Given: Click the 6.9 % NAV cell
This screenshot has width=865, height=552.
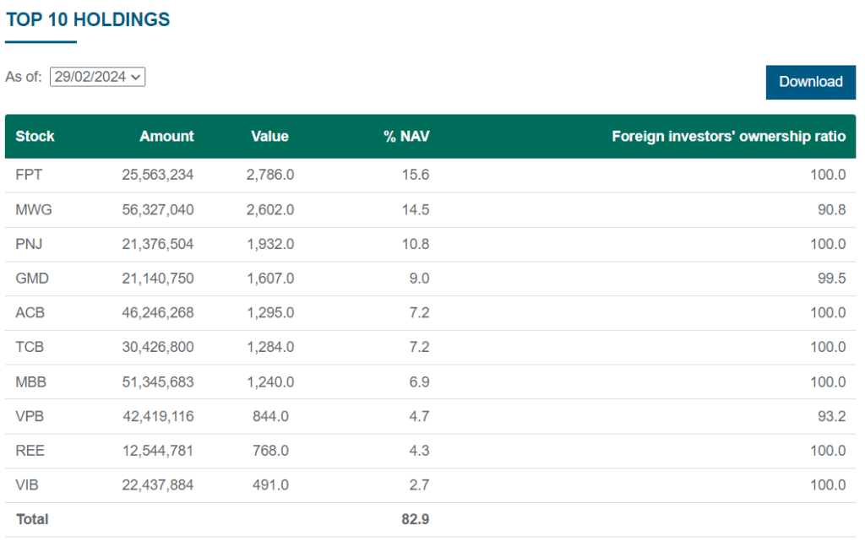Looking at the screenshot, I should tap(419, 382).
